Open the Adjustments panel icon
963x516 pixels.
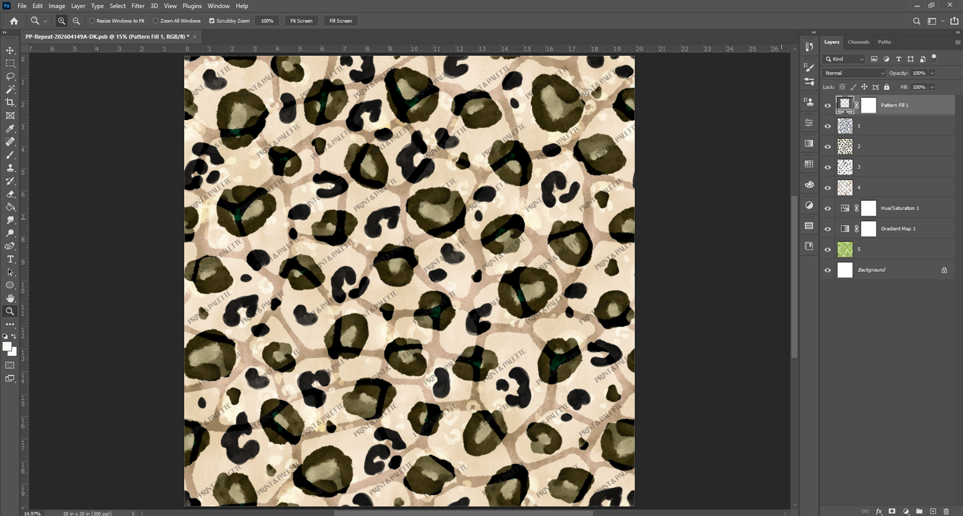(x=809, y=205)
